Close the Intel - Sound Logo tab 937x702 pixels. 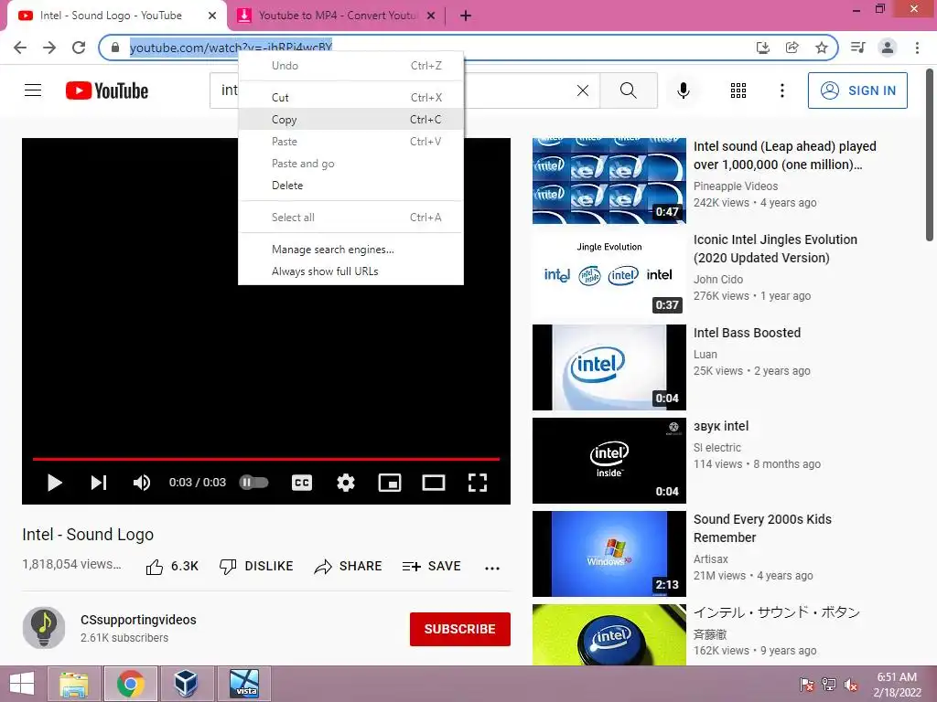(212, 16)
